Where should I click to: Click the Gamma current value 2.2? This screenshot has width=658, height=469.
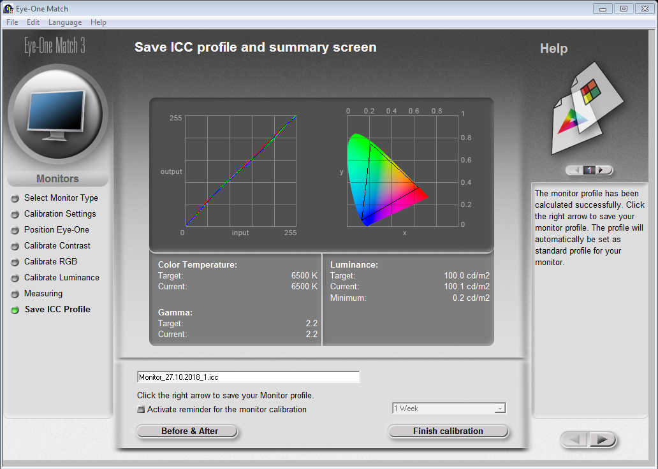311,335
